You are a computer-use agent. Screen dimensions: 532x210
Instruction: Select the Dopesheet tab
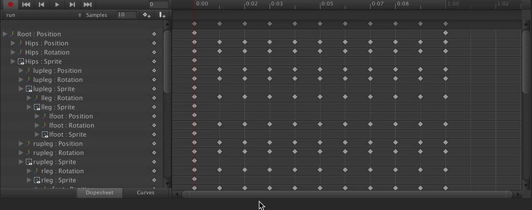[99, 193]
